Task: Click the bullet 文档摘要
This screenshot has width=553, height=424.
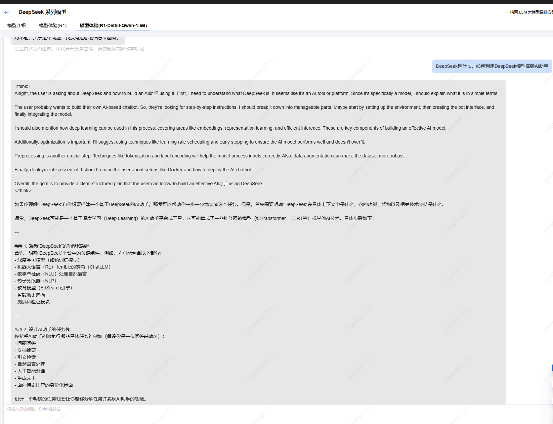Action: pos(25,350)
